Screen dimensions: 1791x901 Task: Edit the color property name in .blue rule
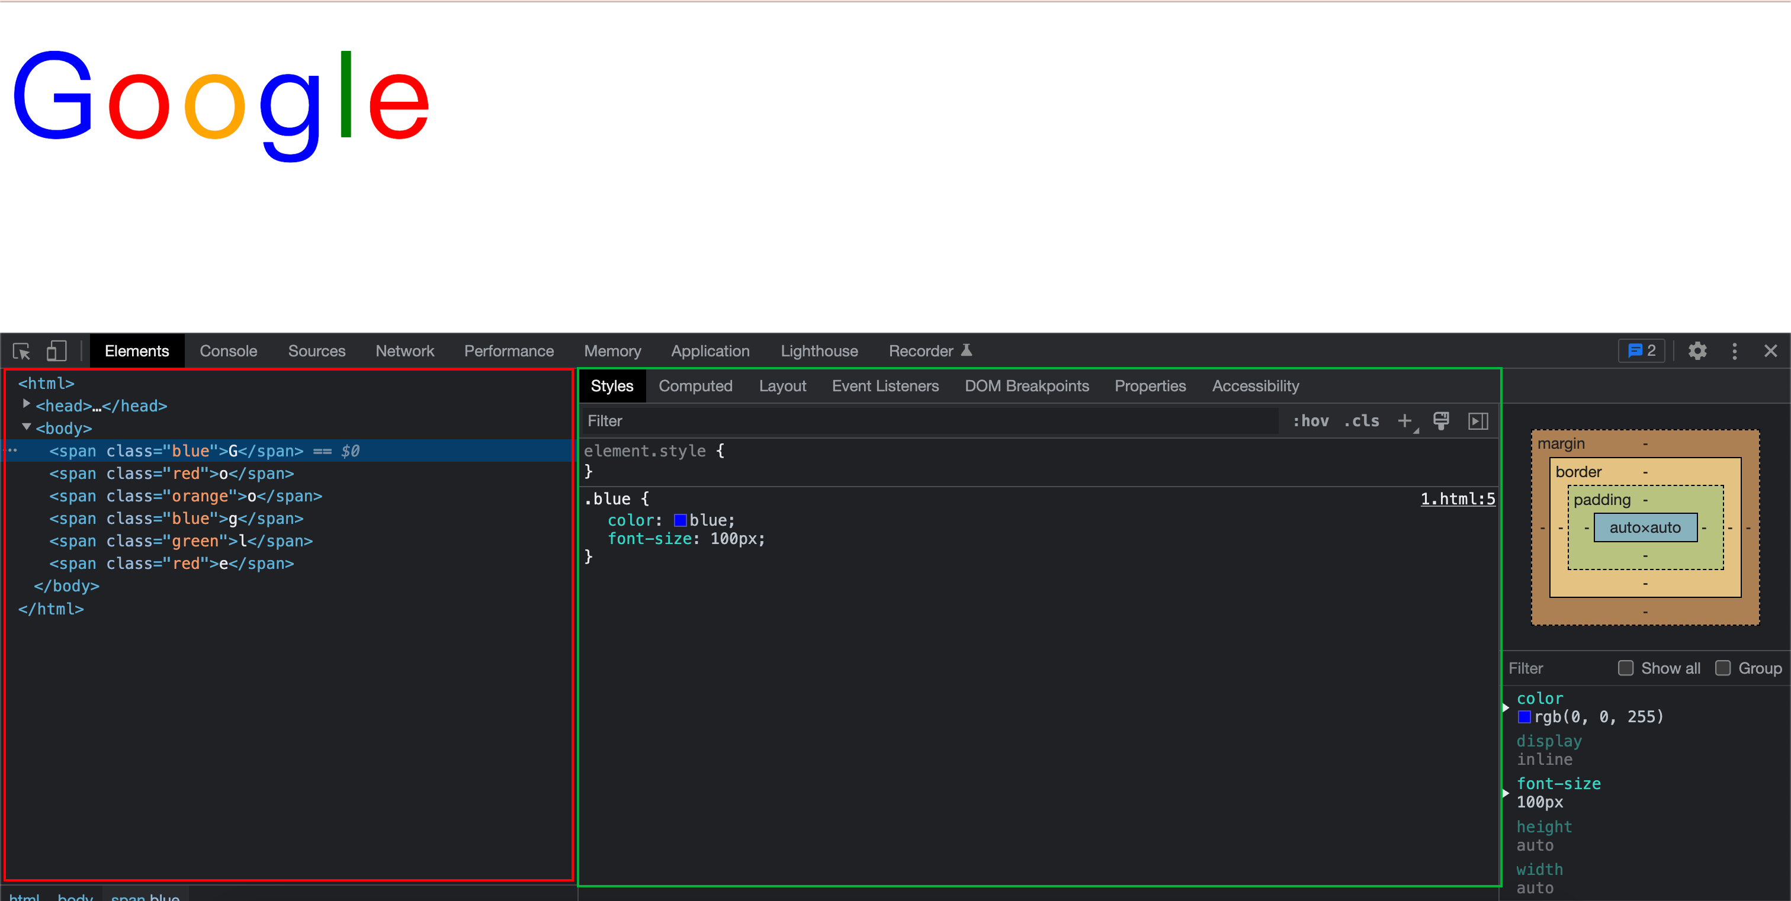click(x=631, y=520)
